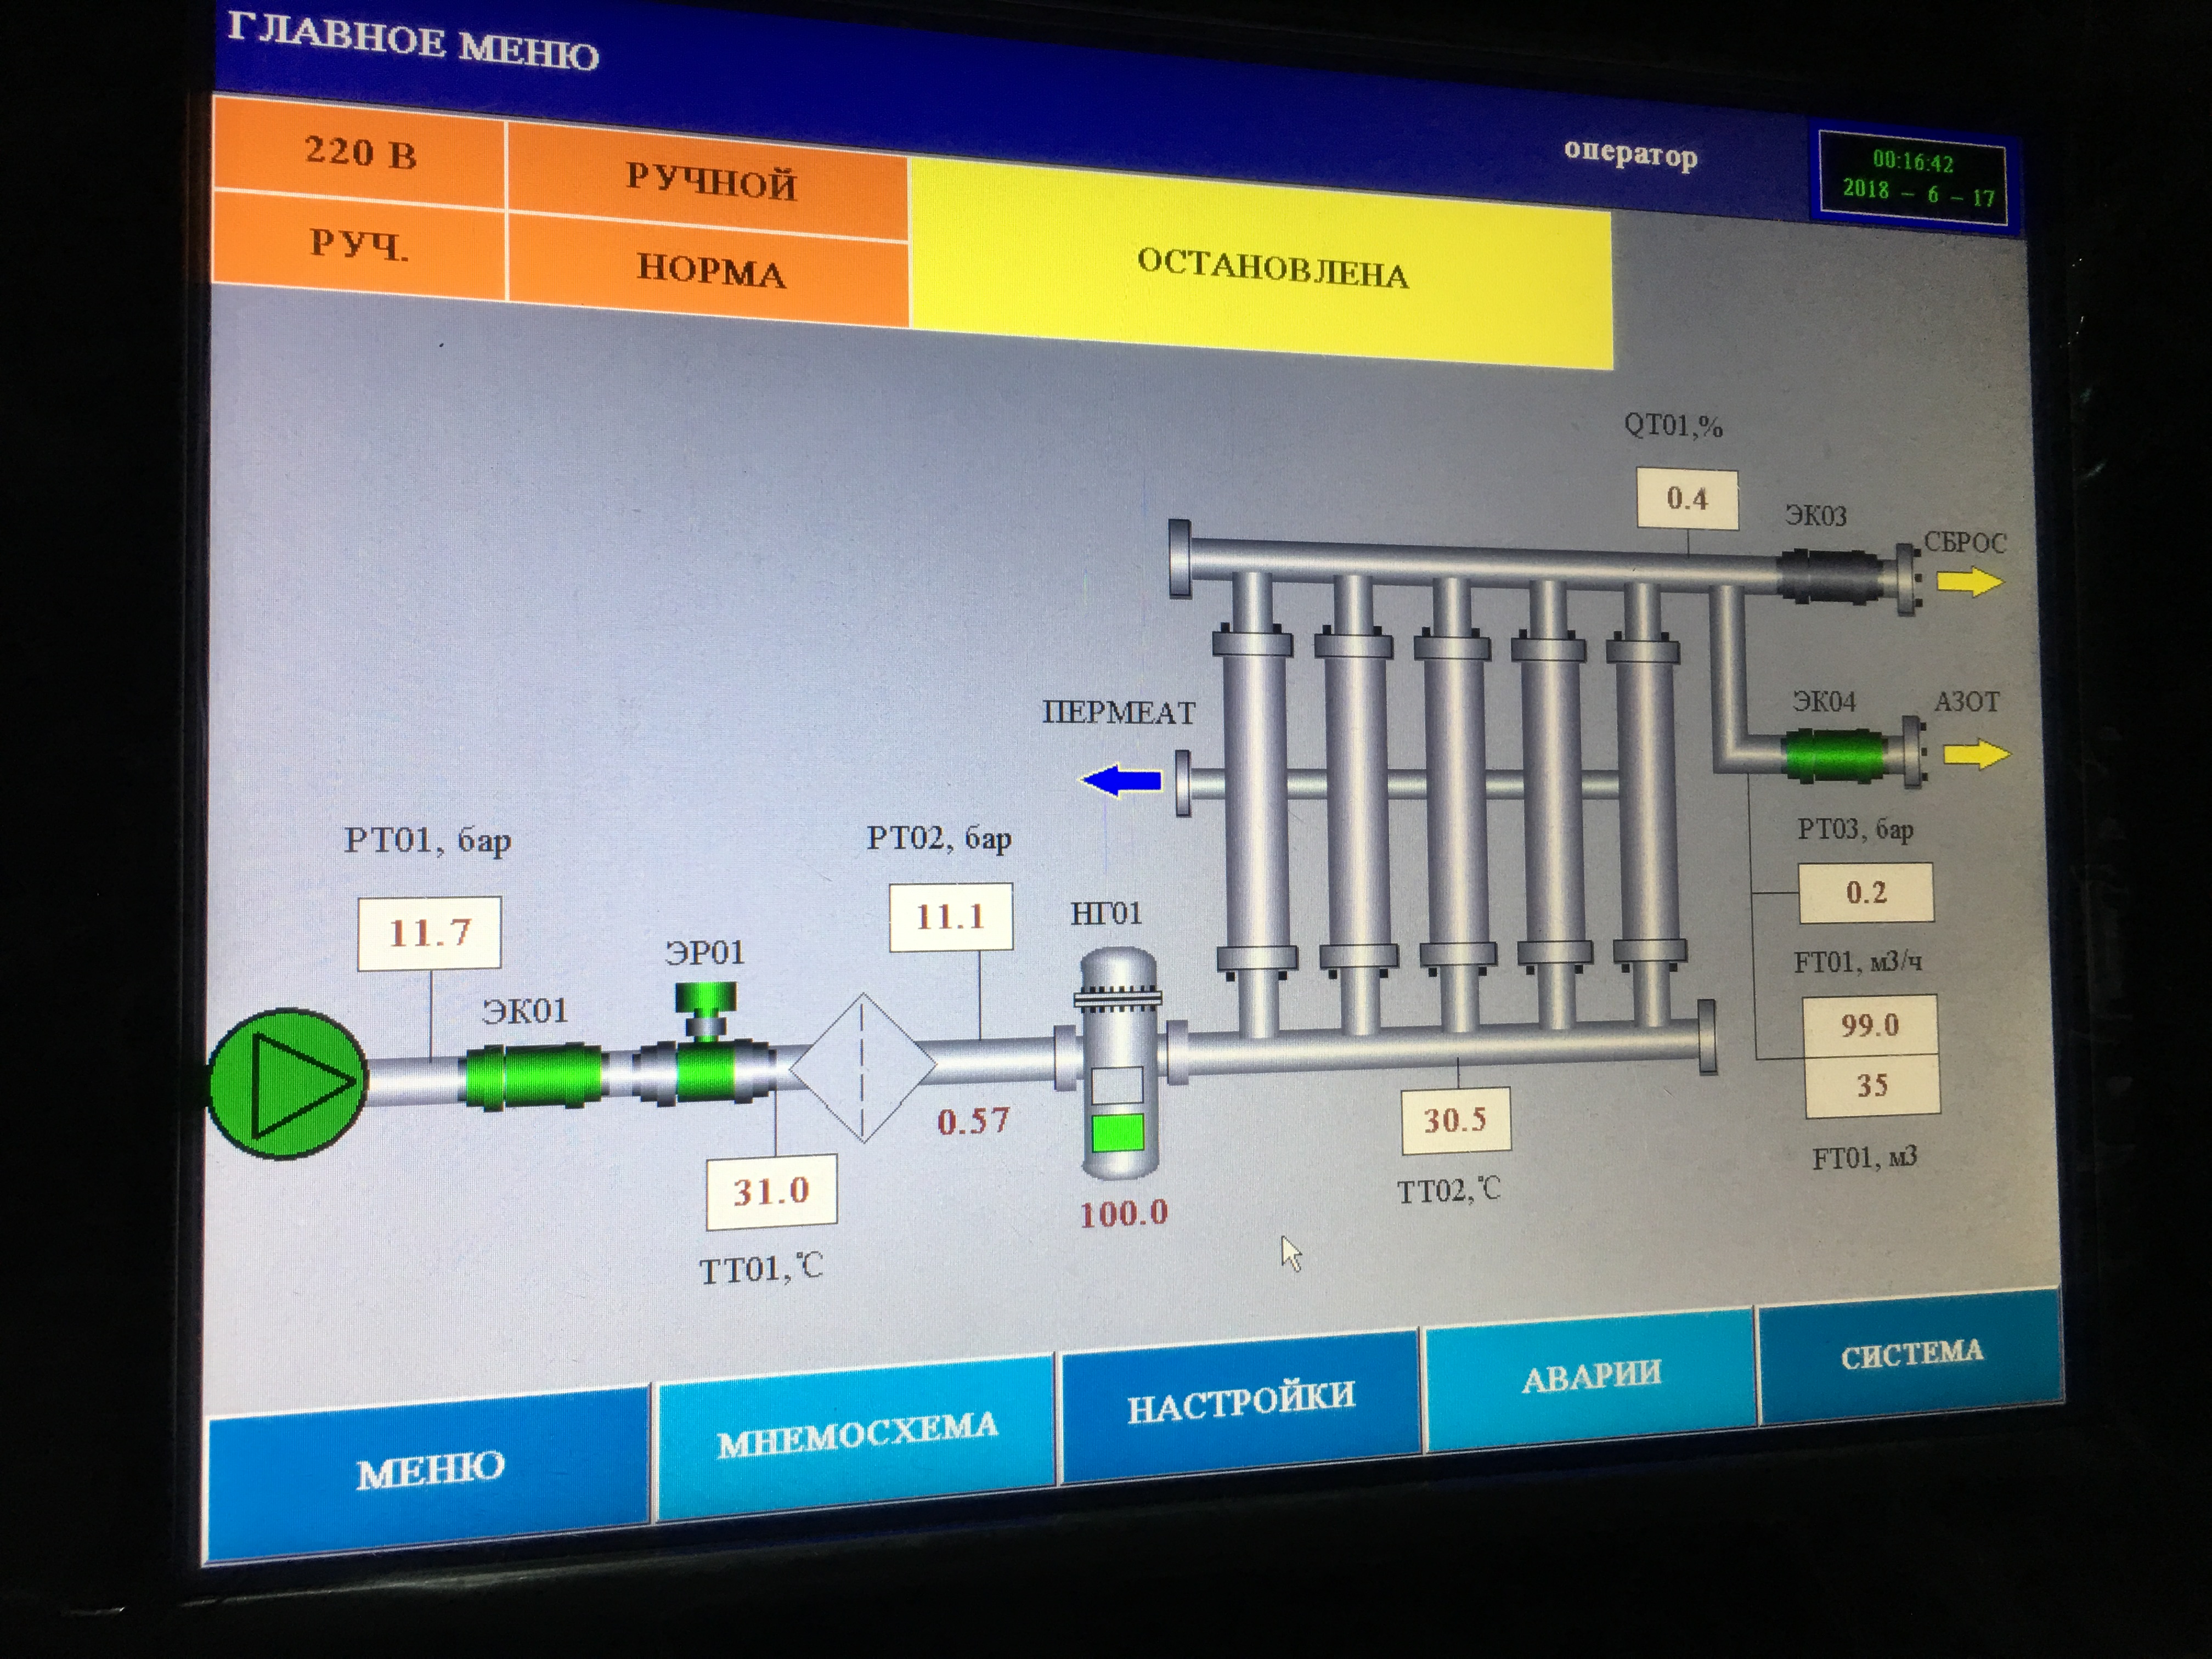
Task: Click the PT01 pressure value 11.7
Action: 429,933
